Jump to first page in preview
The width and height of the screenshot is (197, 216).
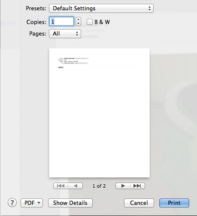61,186
